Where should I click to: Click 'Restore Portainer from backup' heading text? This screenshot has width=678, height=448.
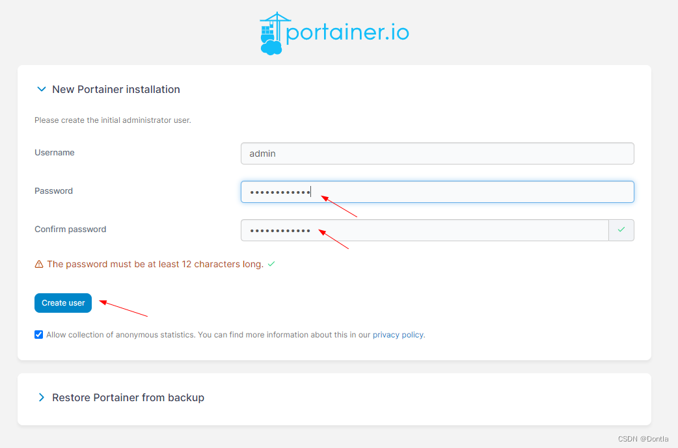[x=128, y=397]
